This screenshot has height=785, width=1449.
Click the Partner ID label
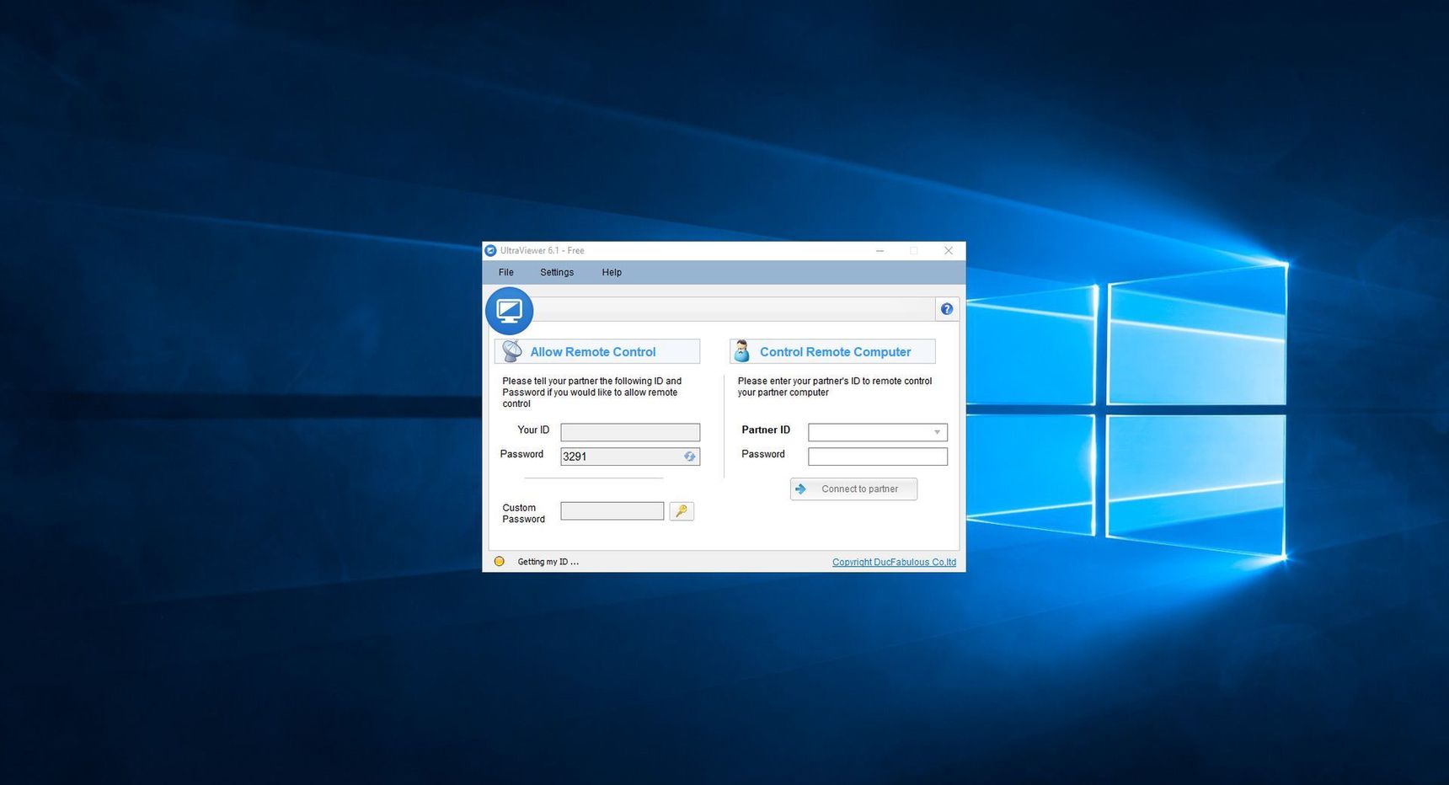click(766, 430)
